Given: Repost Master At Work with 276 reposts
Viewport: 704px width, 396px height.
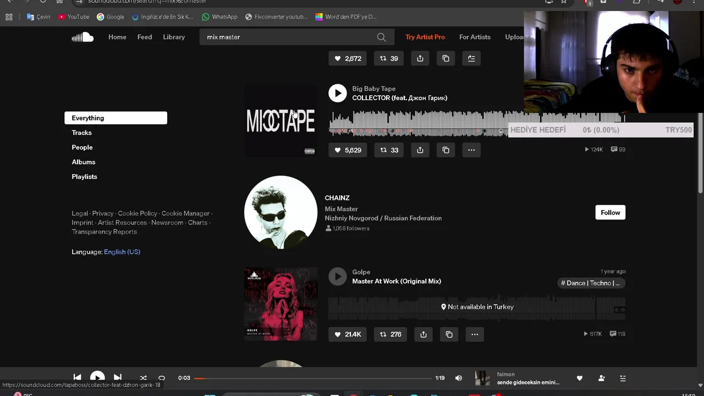Looking at the screenshot, I should (391, 334).
